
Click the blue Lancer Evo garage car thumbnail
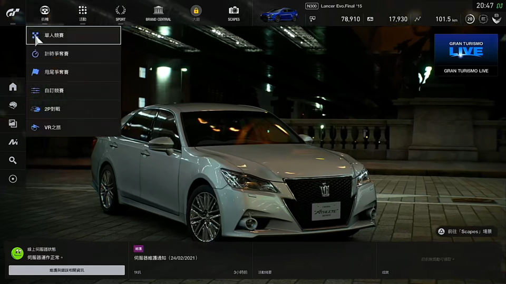[x=279, y=15]
